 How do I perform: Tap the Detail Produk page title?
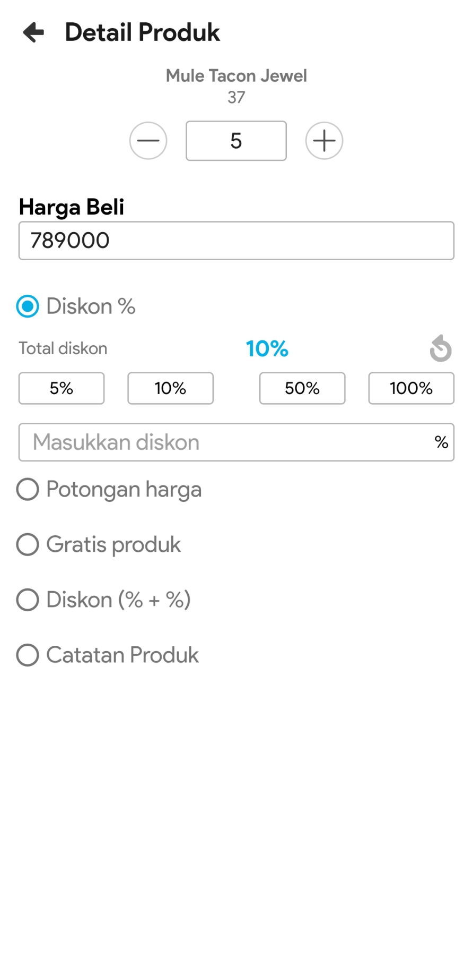coord(142,32)
